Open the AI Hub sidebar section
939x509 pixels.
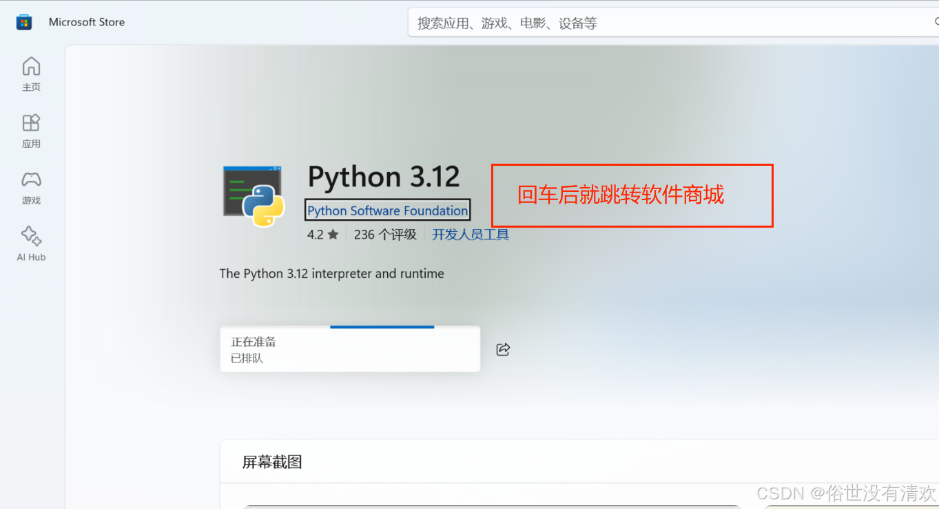tap(31, 244)
